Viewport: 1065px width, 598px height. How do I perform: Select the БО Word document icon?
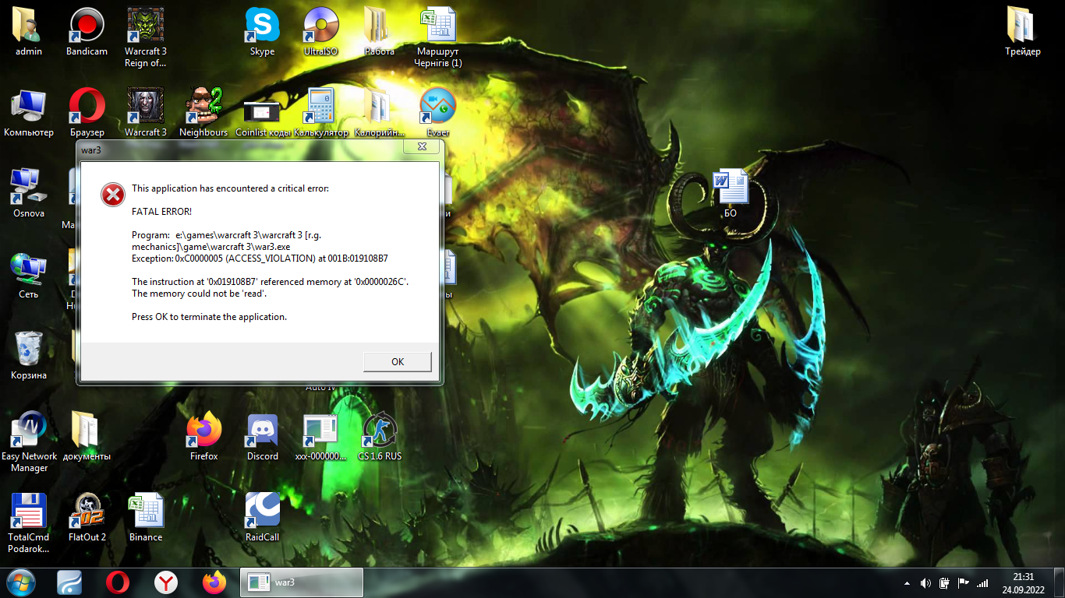730,194
